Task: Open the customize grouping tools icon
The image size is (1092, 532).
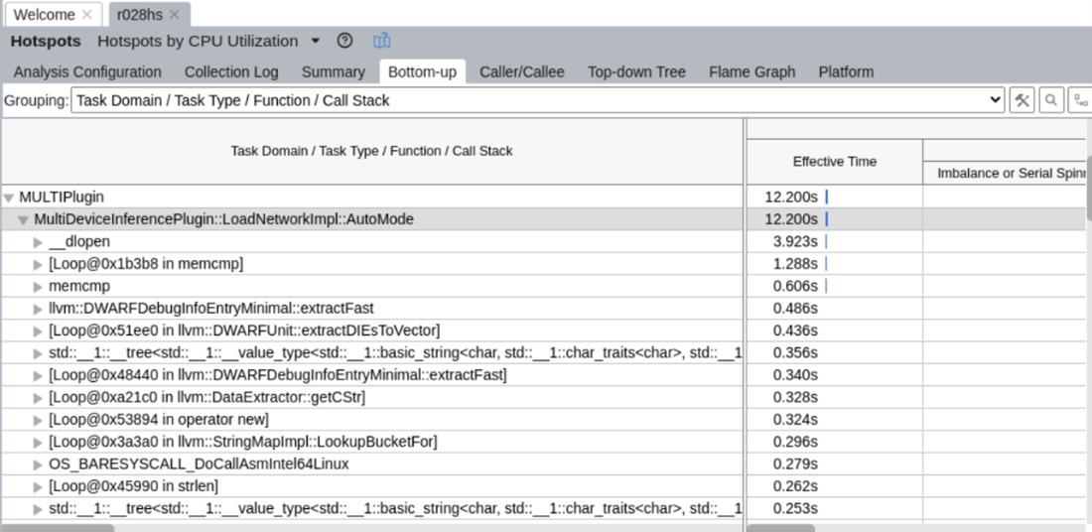Action: click(1022, 100)
